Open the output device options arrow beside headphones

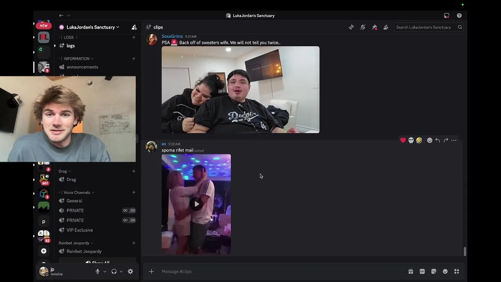tap(121, 271)
